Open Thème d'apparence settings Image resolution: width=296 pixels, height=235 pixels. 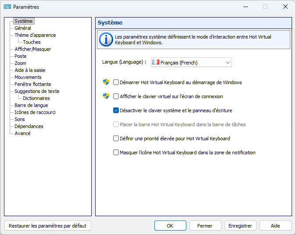[36, 35]
